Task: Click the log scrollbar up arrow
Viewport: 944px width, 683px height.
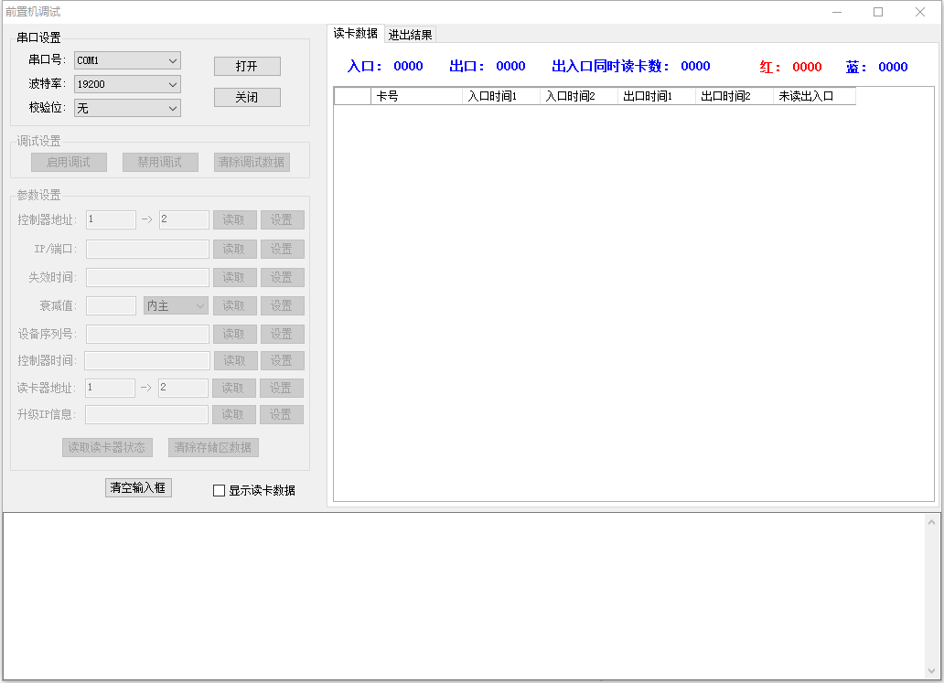Action: pyautogui.click(x=932, y=522)
